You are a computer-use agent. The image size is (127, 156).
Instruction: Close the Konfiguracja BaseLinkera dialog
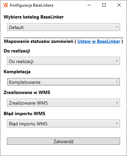119,5
